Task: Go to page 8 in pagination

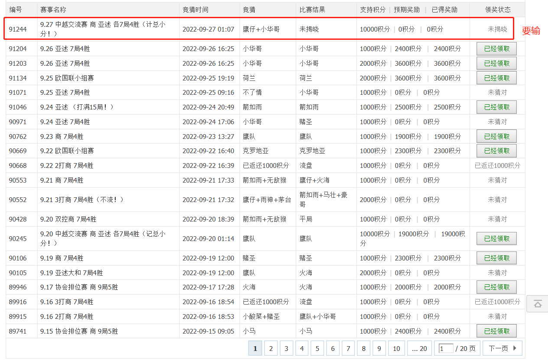Action: pyautogui.click(x=363, y=348)
